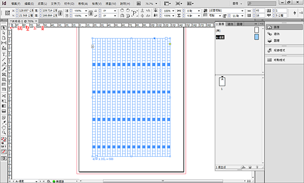The height and width of the screenshot is (183, 304).
Task: Select the Note tool
Action: click(x=4, y=118)
